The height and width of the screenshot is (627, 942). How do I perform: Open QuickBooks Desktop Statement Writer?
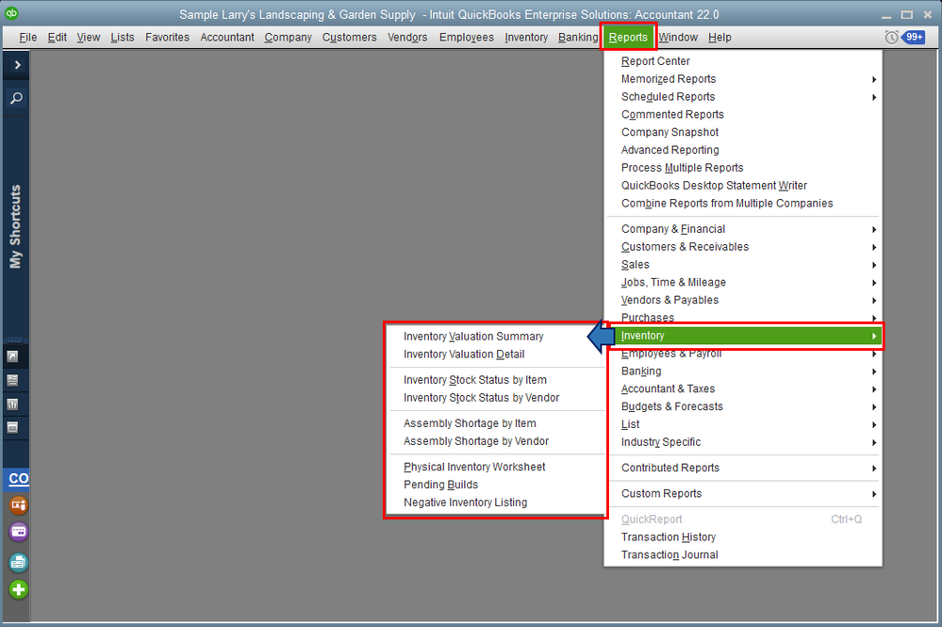[x=743, y=186]
